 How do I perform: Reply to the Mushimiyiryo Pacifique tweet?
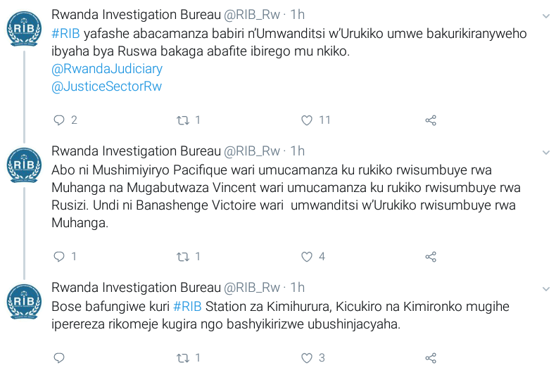(x=59, y=257)
